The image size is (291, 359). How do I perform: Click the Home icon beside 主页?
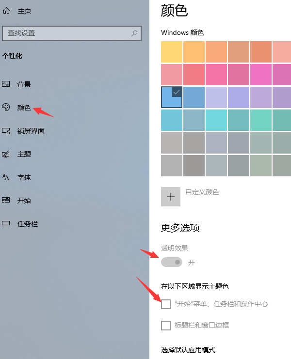[x=6, y=10]
